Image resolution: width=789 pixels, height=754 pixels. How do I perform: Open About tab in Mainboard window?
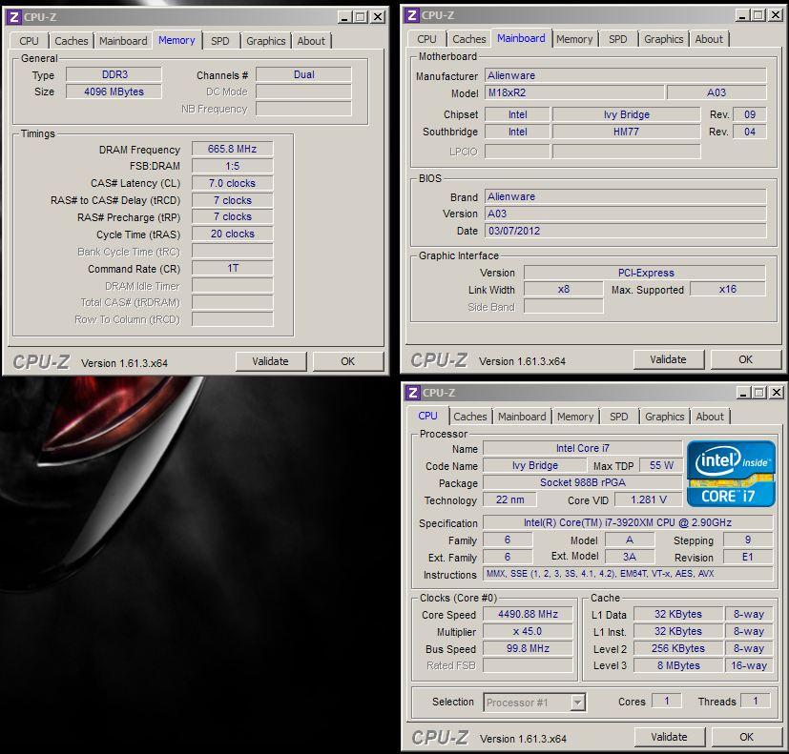coord(709,39)
